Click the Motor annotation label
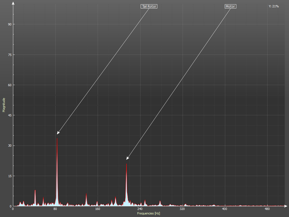 [230, 6]
